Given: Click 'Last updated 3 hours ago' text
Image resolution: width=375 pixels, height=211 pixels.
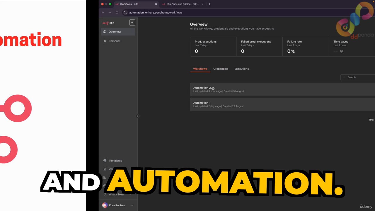Looking at the screenshot, I should (x=207, y=91).
